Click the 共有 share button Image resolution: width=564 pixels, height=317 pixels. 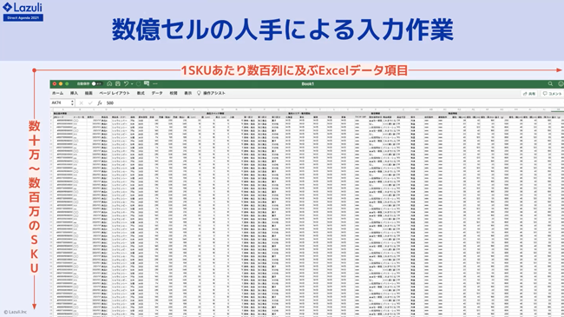point(529,94)
